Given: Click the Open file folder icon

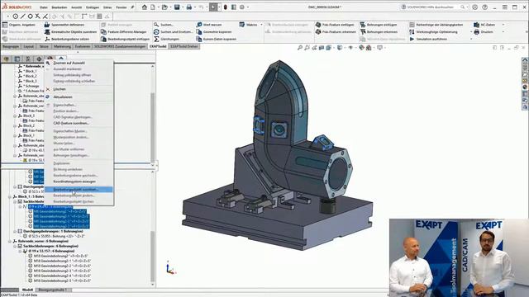Looking at the screenshot, I should pyautogui.click(x=164, y=7).
